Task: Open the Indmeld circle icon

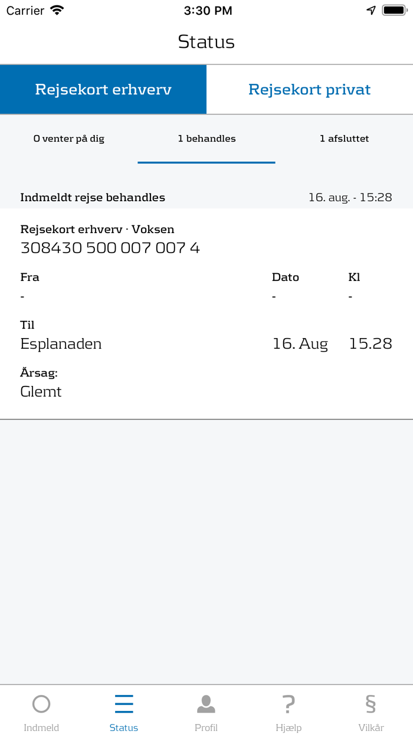Action: pyautogui.click(x=41, y=703)
